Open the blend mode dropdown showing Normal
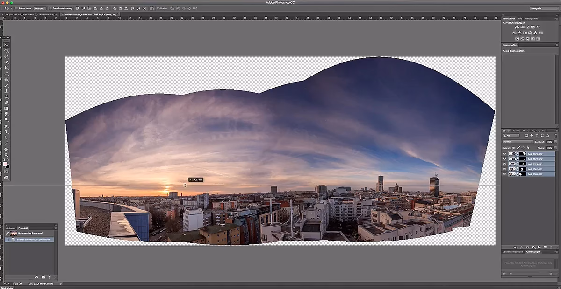Screen dimensions: 561x289 point(518,142)
